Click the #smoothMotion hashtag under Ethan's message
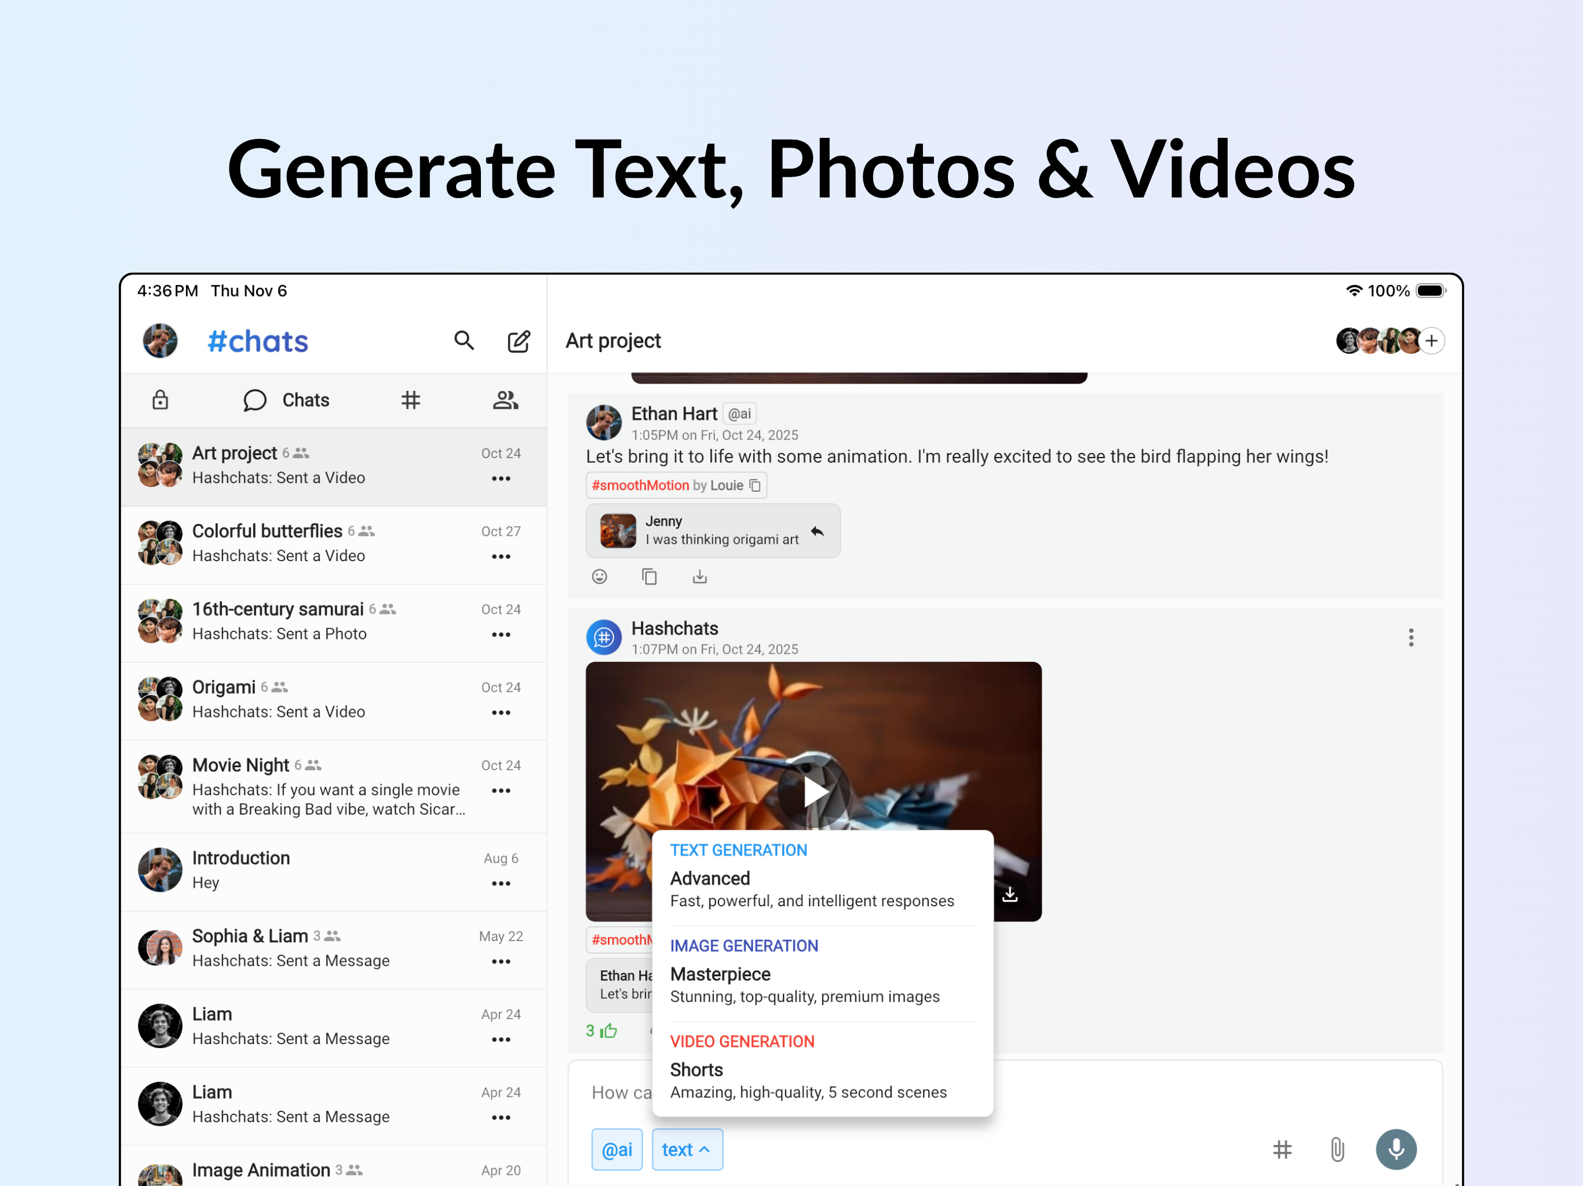 [x=640, y=485]
